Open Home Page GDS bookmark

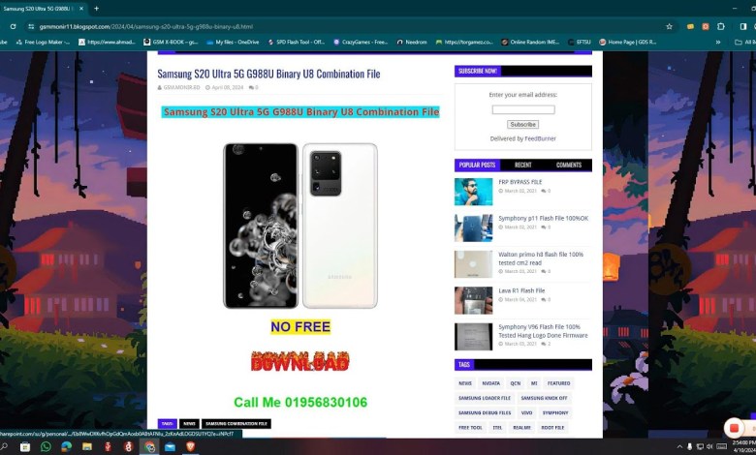point(628,42)
